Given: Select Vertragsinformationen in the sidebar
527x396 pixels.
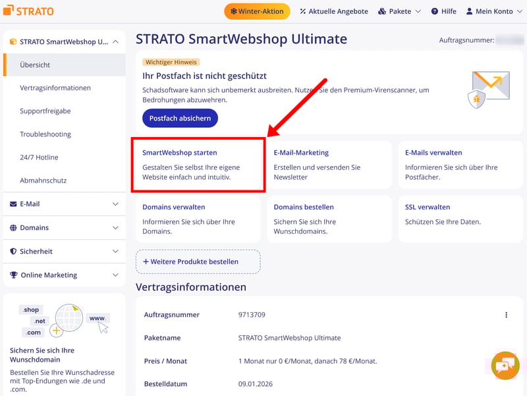Looking at the screenshot, I should tap(55, 88).
